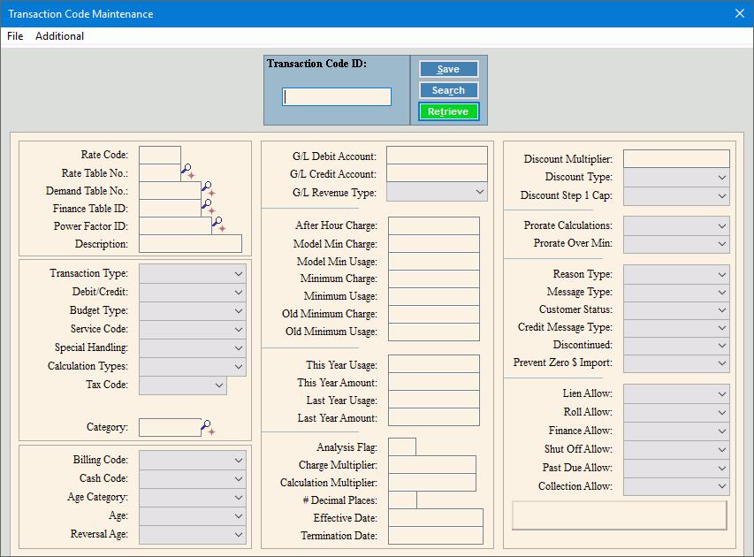Expand the Prorate Over Min dropdown
The height and width of the screenshot is (557, 754).
676,244
